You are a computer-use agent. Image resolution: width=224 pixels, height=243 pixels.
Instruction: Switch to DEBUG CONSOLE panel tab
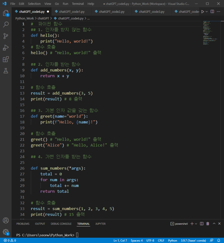tap(61, 224)
